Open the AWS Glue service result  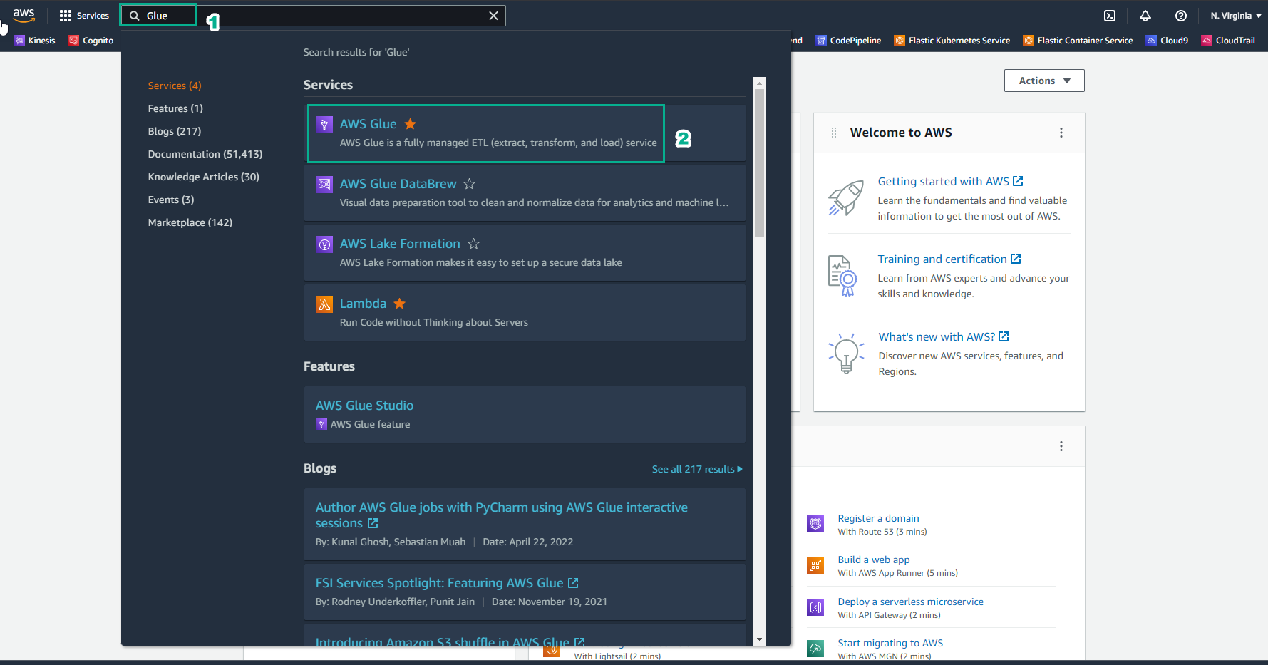(x=368, y=124)
